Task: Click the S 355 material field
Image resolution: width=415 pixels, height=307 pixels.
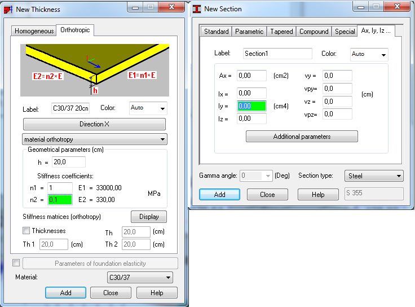Action: 374,194
